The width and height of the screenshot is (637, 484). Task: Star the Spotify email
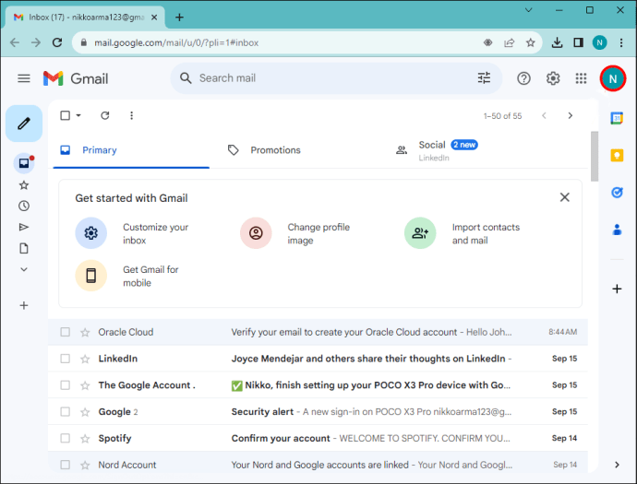pyautogui.click(x=85, y=439)
